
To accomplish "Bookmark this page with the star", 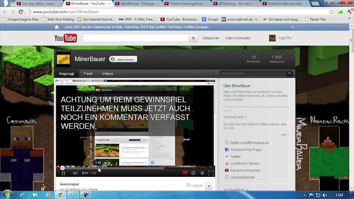I will [332, 12].
